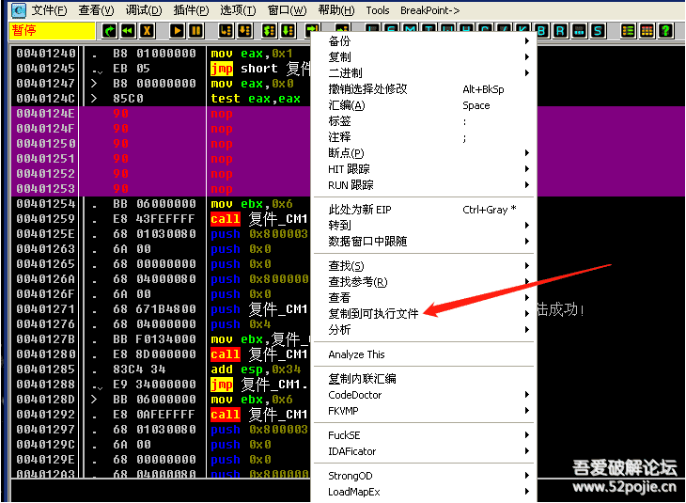Screen dimensions: 686x503
Task: Open the 插件(P) menu
Action: (191, 10)
